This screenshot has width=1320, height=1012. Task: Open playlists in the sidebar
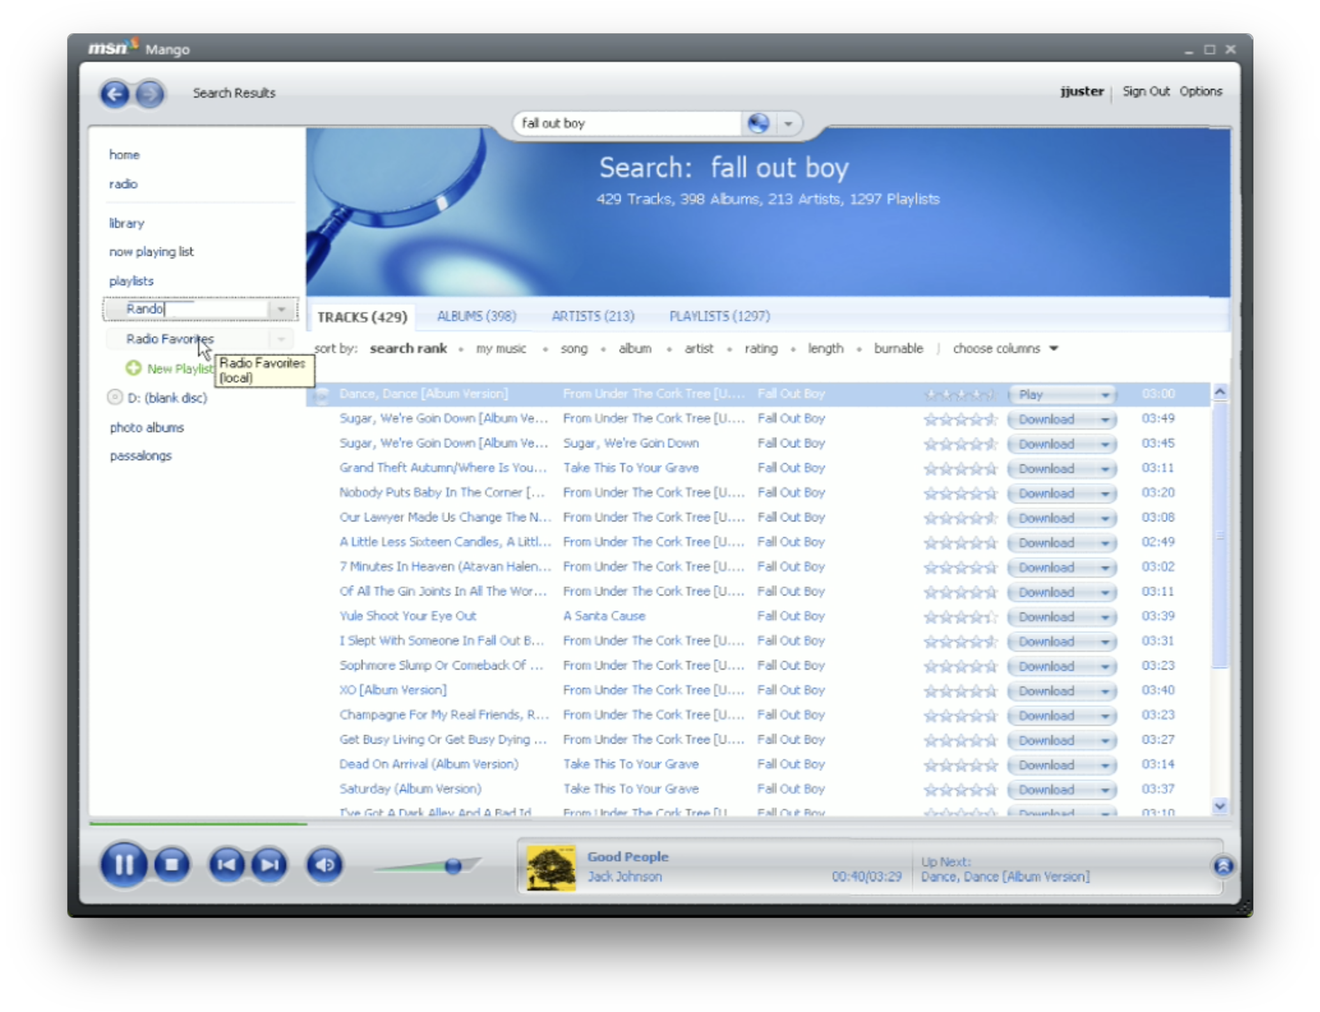[x=131, y=281]
